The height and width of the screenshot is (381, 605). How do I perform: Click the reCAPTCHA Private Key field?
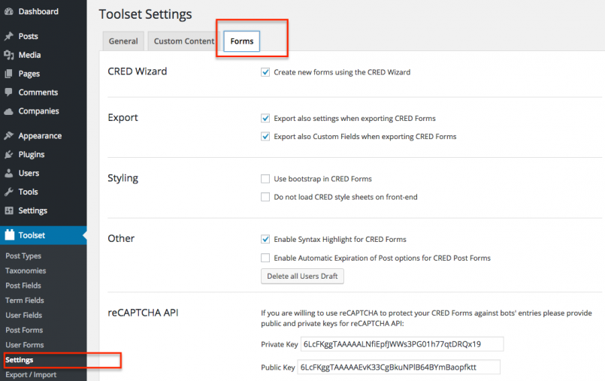[x=402, y=344]
